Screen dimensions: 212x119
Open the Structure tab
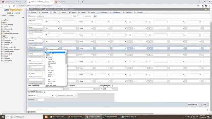[x=43, y=13]
